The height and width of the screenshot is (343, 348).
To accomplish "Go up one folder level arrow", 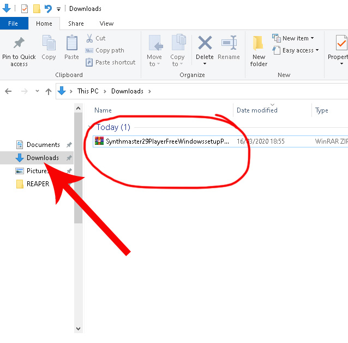I will point(49,91).
